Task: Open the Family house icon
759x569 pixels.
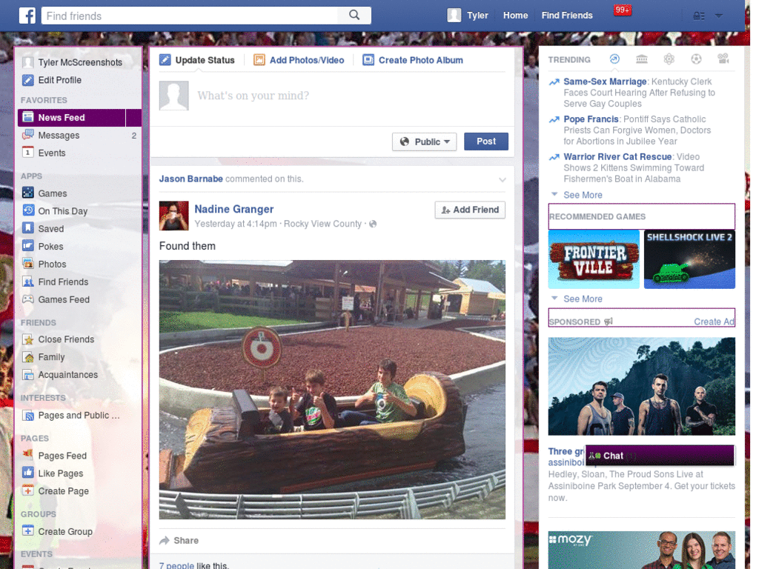Action: click(28, 357)
